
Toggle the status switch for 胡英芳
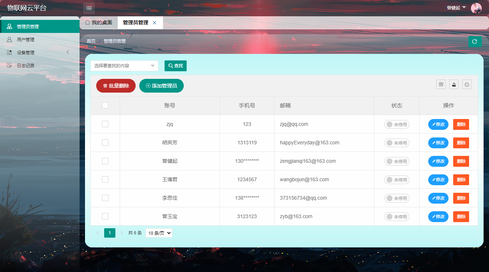(x=397, y=143)
